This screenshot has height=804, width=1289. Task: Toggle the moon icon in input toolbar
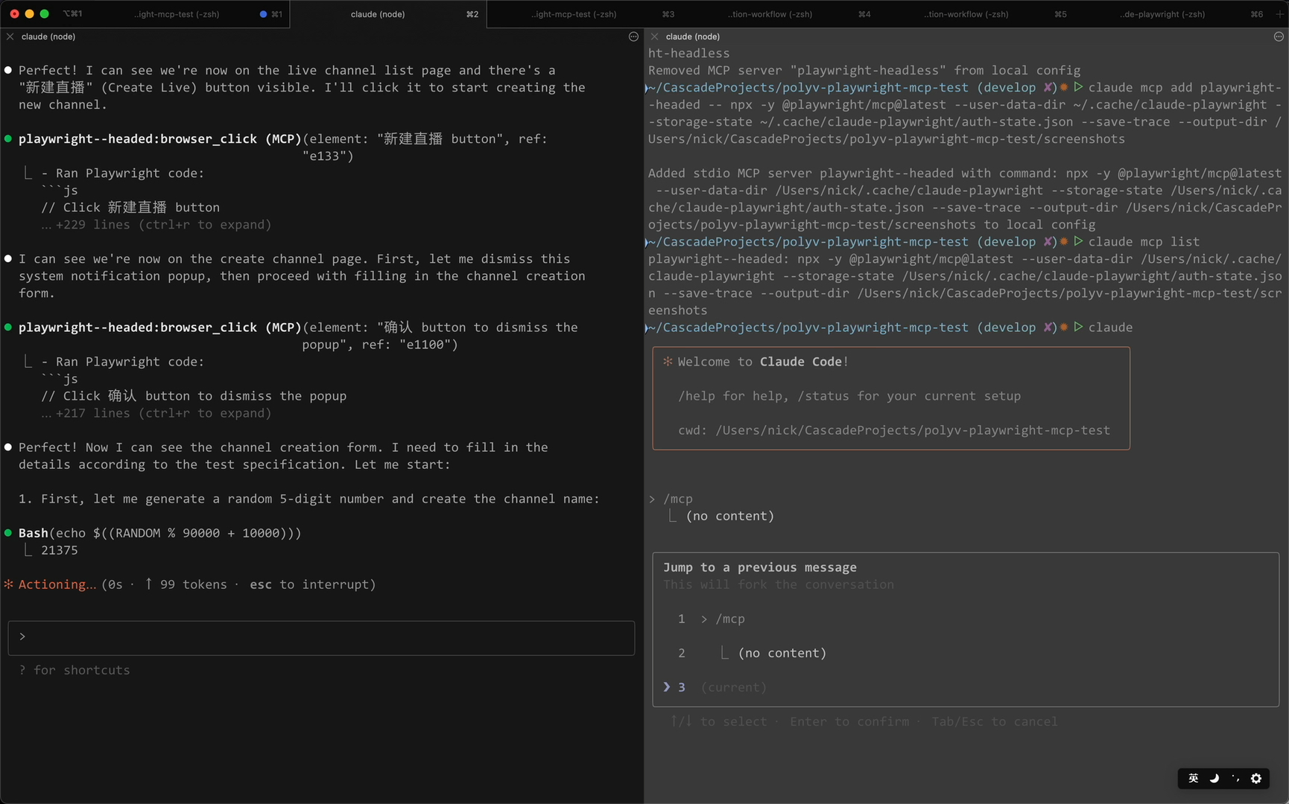1214,778
